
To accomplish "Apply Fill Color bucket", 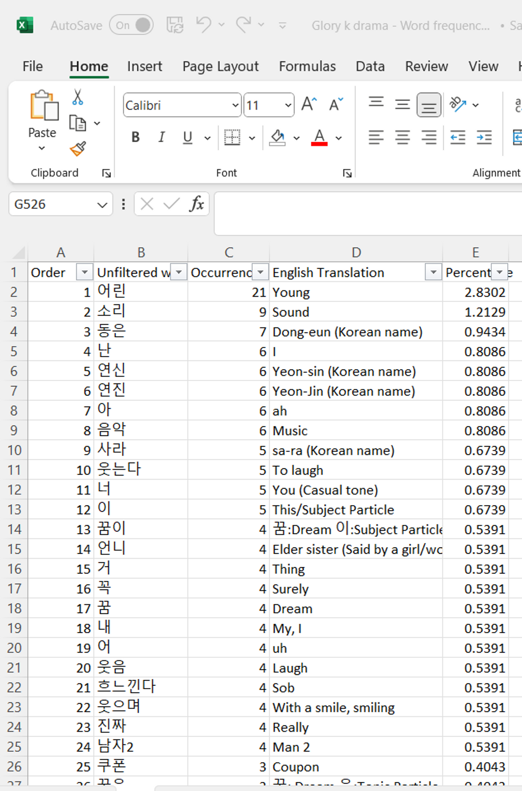I will tap(278, 137).
